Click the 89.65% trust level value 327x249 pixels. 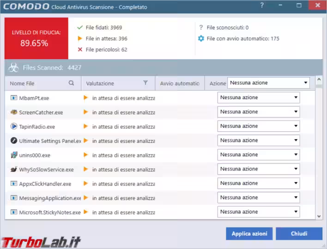(x=34, y=43)
